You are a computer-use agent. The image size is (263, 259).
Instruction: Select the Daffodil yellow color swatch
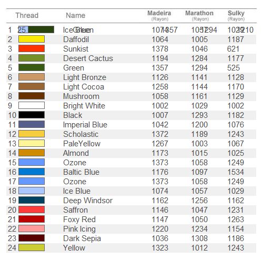coord(32,39)
